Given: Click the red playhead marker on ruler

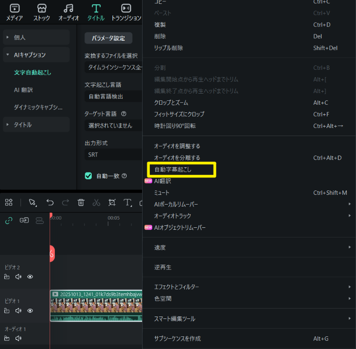Looking at the screenshot, I should pyautogui.click(x=51, y=215).
